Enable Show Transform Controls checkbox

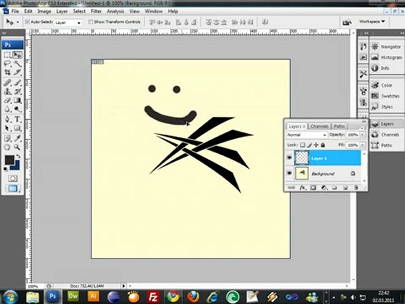[91, 22]
